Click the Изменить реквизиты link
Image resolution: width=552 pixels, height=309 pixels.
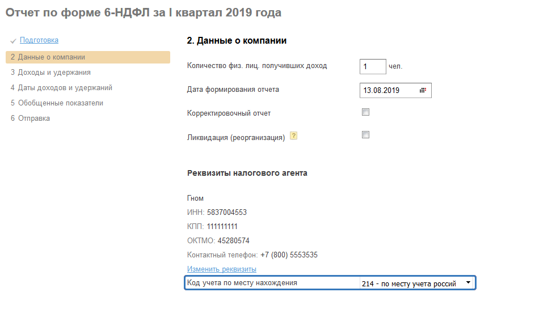(x=222, y=269)
